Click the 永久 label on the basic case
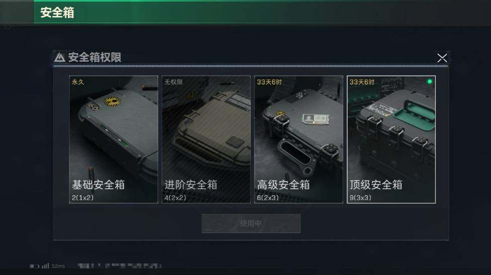This screenshot has height=275, width=491. pos(78,82)
